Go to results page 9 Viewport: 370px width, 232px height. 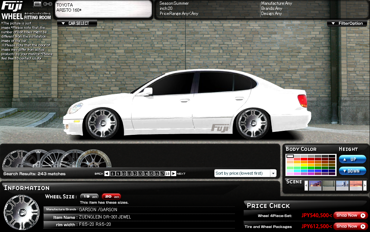point(118,174)
